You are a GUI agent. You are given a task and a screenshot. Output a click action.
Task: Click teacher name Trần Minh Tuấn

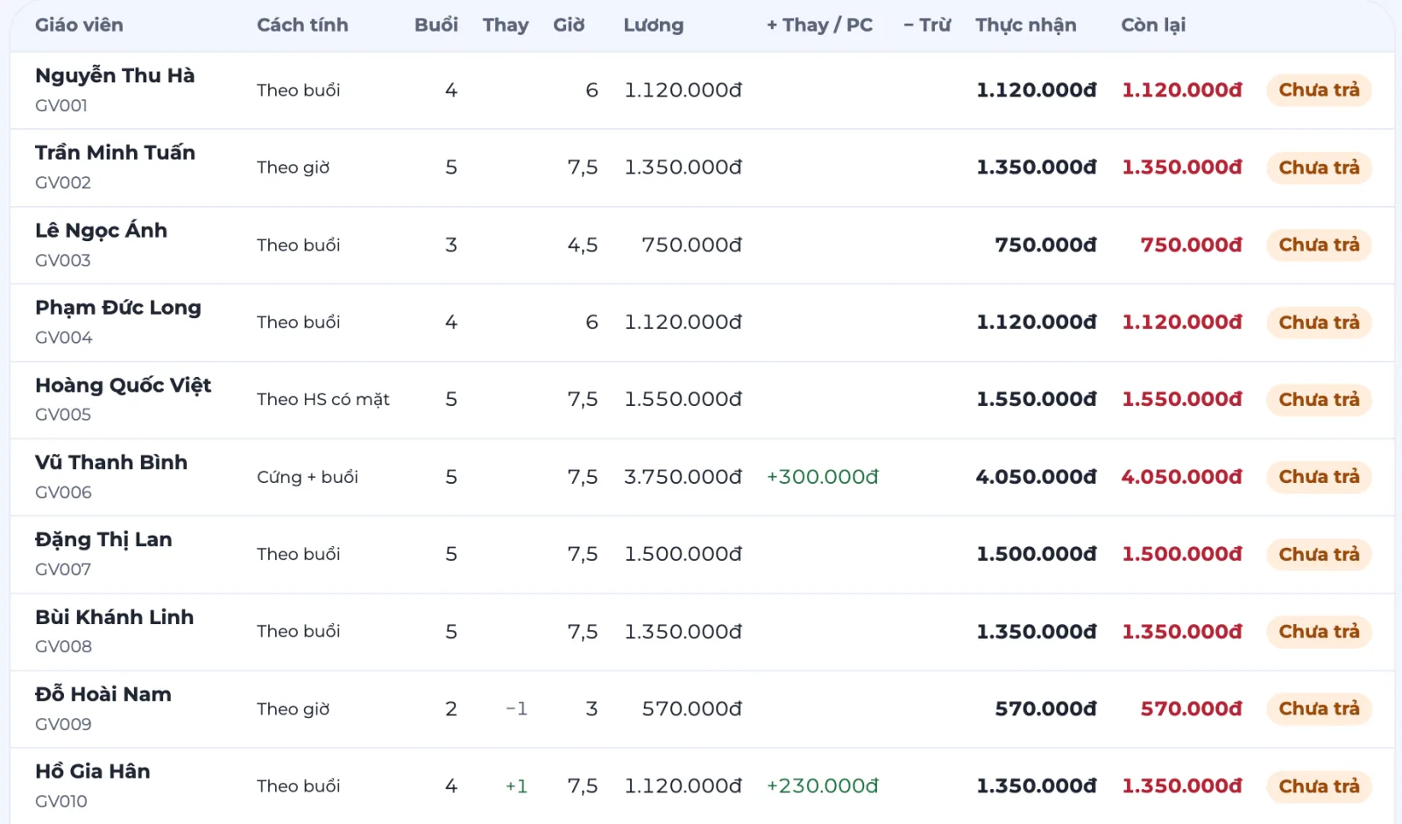115,153
